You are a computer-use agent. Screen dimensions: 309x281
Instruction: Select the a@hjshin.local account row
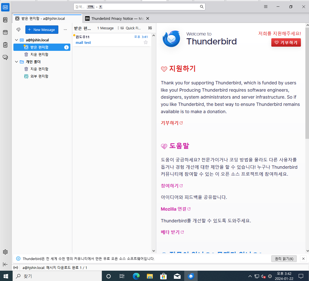coord(42,40)
